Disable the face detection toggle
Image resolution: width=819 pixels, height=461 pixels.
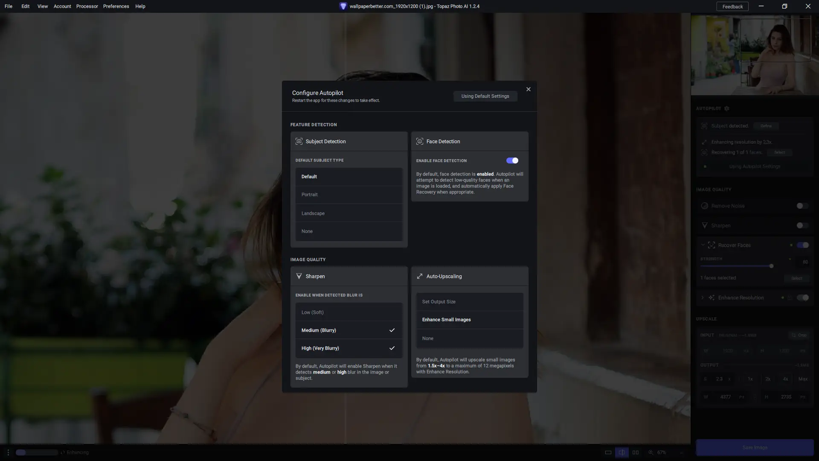[x=512, y=160]
